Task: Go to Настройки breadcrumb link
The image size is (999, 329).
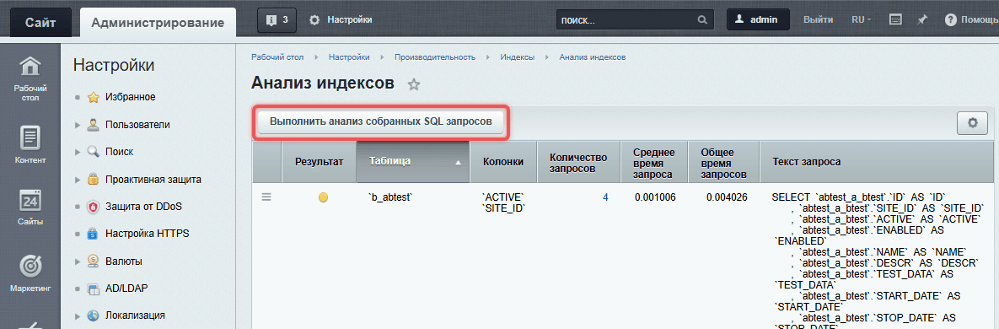Action: tap(349, 57)
